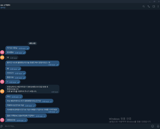Image resolution: width=160 pixels, height=129 pixels.
Task: Open the three-dot chat options menu
Action: (158, 6)
